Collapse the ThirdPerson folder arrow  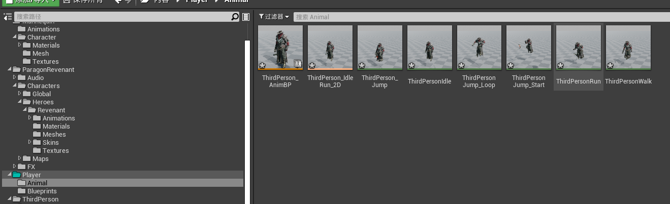[10, 199]
